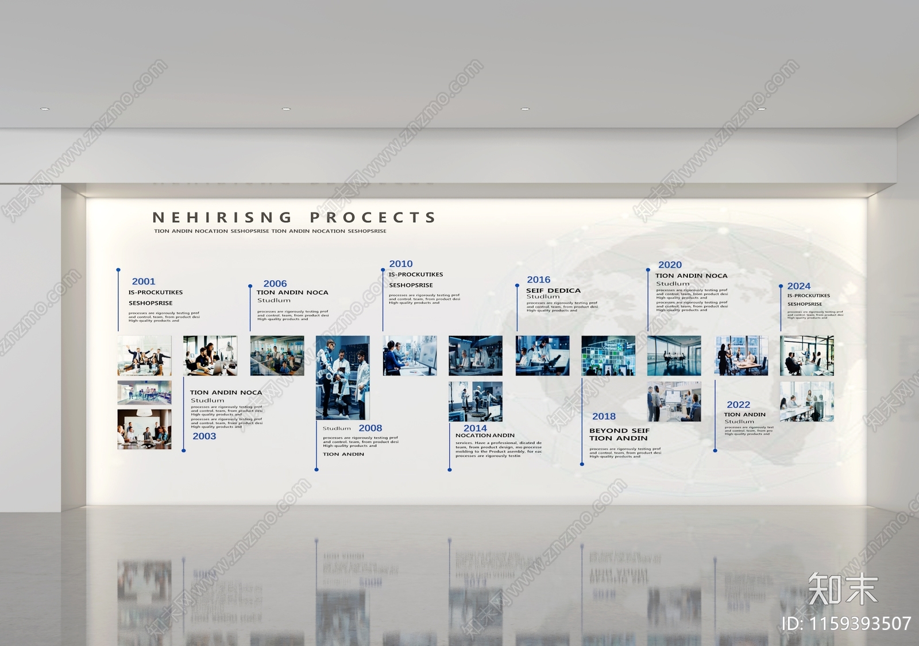919x646 pixels.
Task: Select the 2008 year label
Action: [x=370, y=428]
